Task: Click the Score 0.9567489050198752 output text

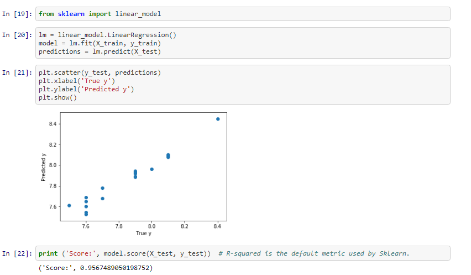Action: tap(96, 268)
